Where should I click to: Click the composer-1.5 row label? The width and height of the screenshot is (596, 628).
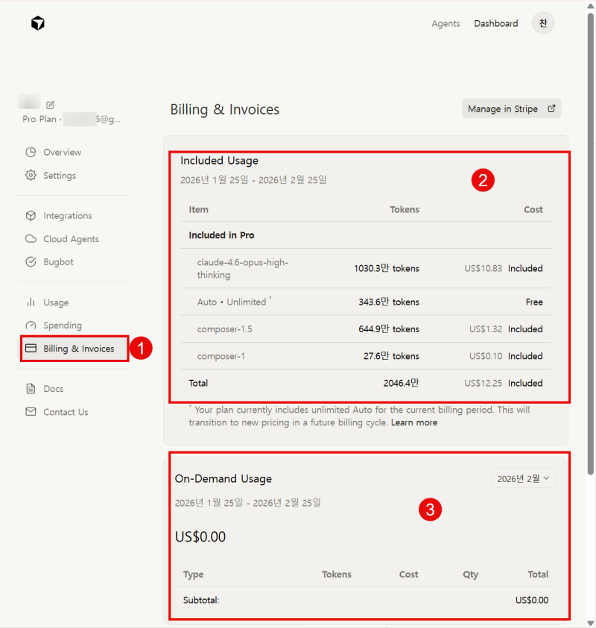coord(225,329)
